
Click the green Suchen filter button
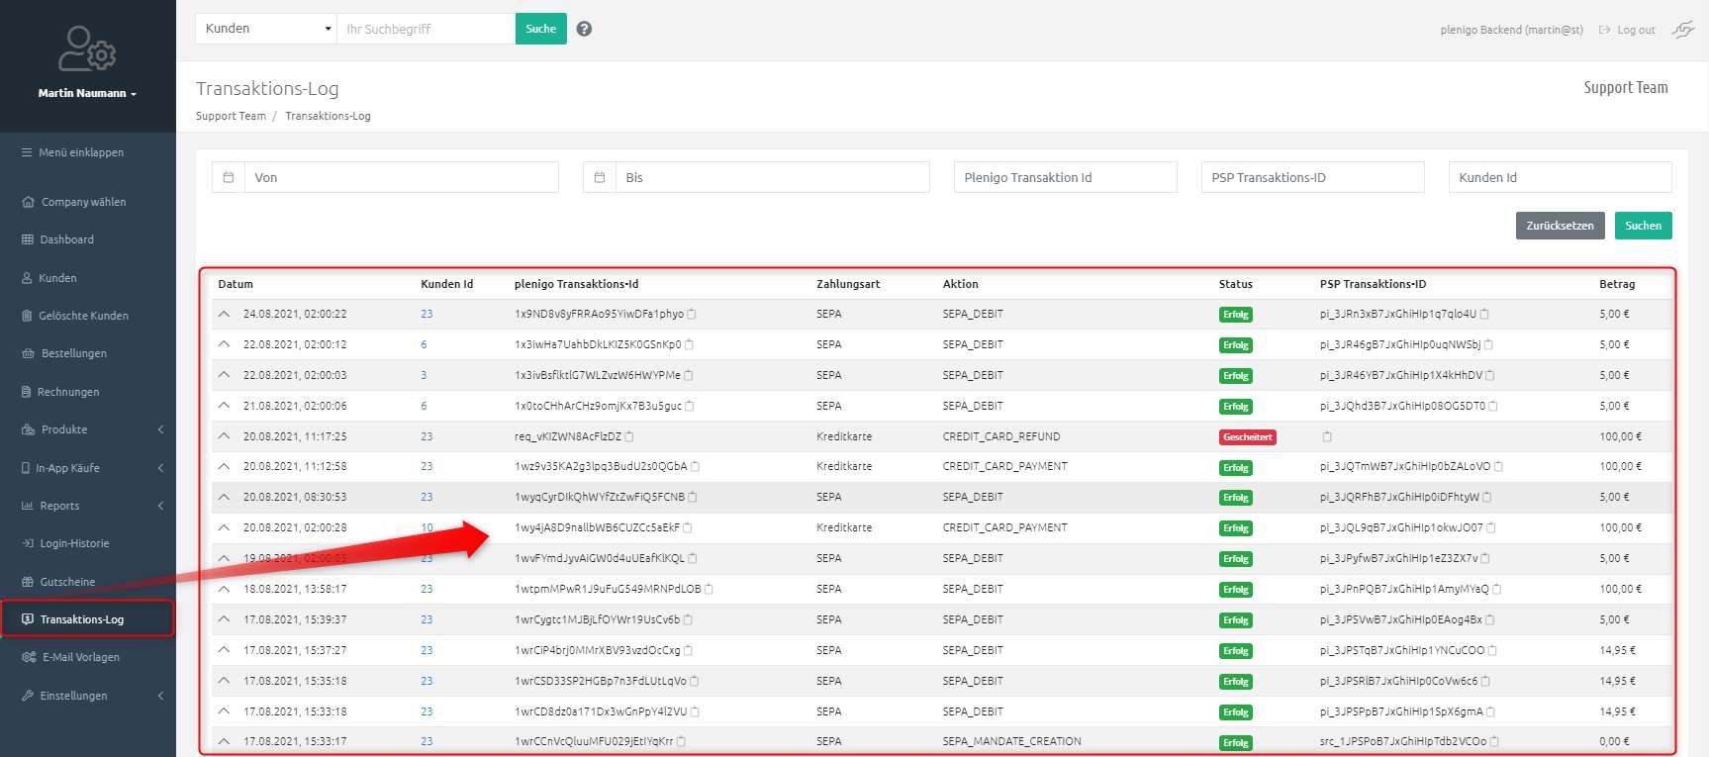pos(1644,226)
